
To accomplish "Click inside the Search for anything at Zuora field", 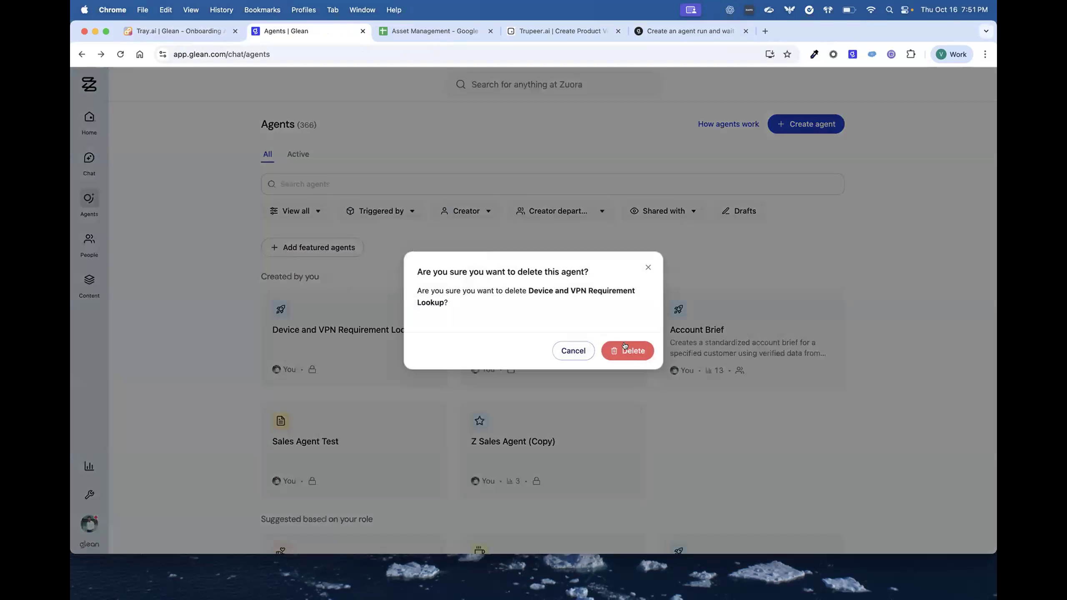I will 527,84.
